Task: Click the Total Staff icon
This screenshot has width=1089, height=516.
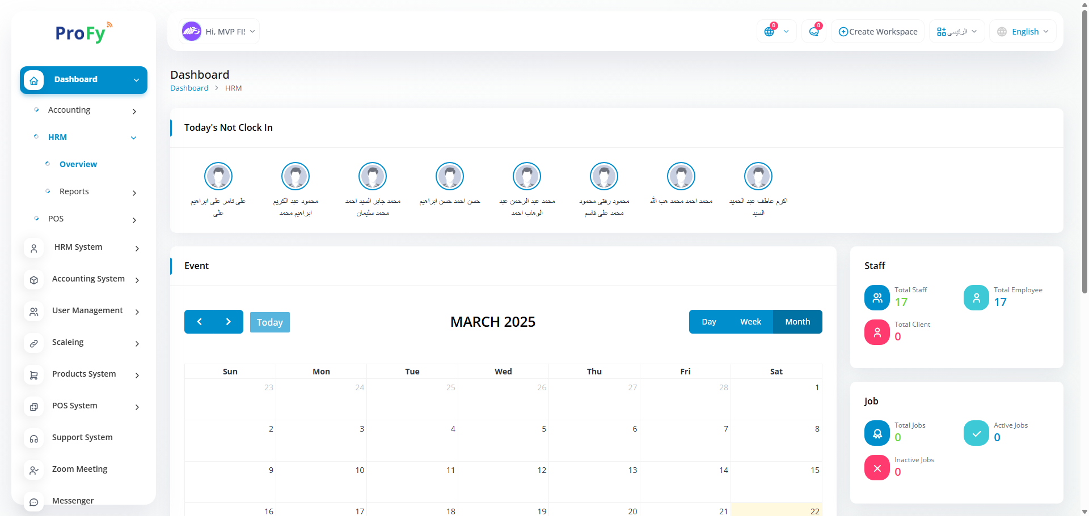Action: pos(877,297)
